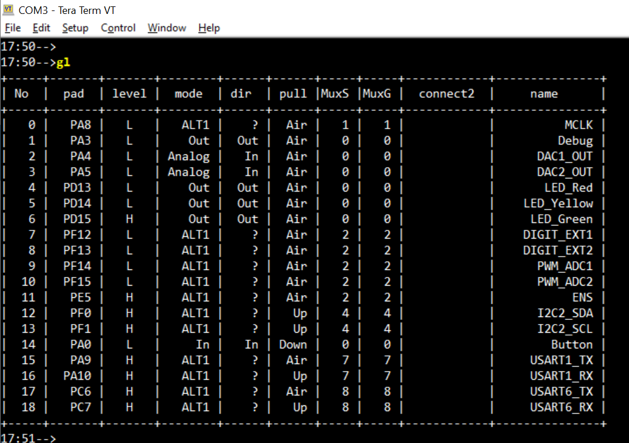Click level 'H' in LED_Green row
This screenshot has width=629, height=443.
tap(129, 219)
